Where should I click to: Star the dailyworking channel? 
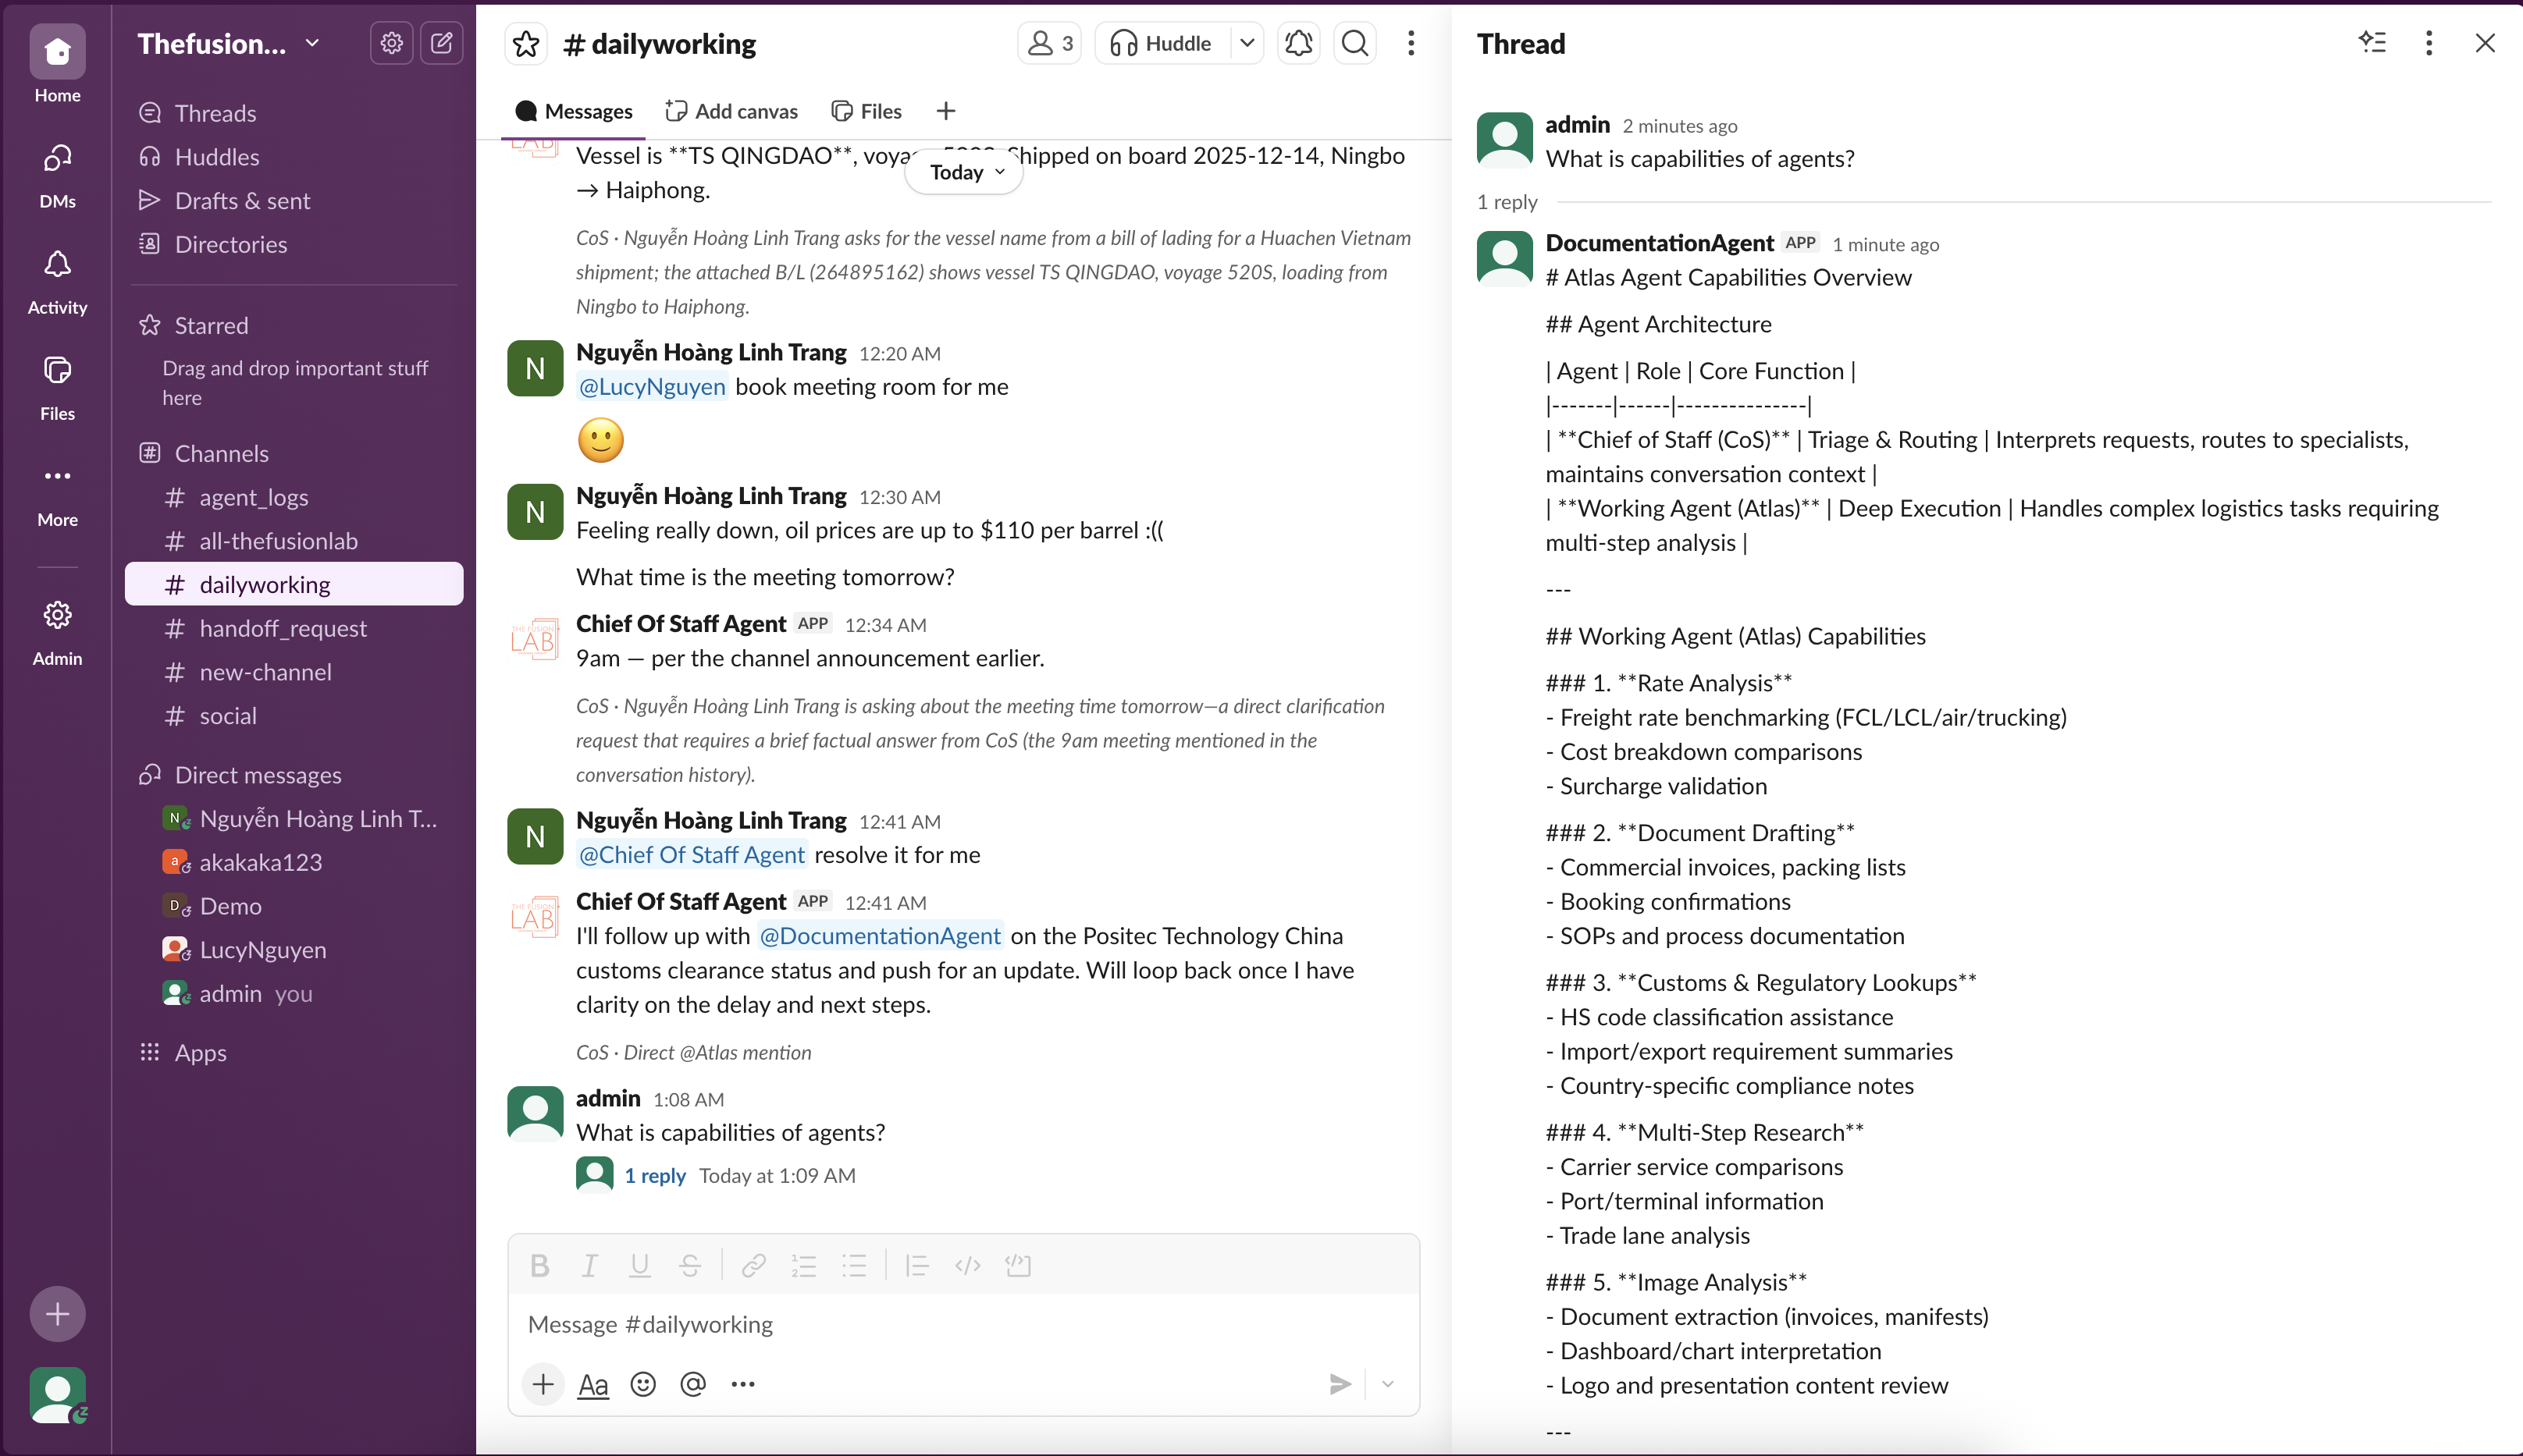tap(526, 43)
